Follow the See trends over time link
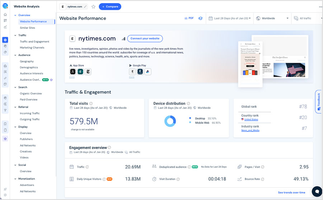The image size is (323, 200). [291, 192]
